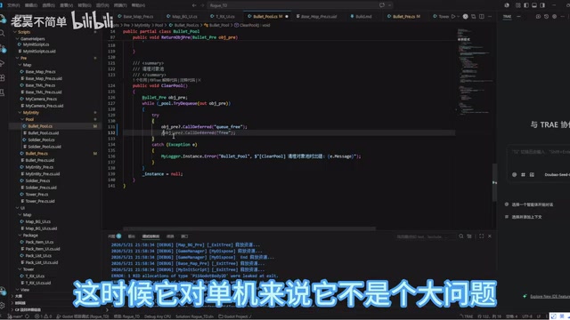
Task: Click the # context icon in chat input
Action: coord(523,174)
